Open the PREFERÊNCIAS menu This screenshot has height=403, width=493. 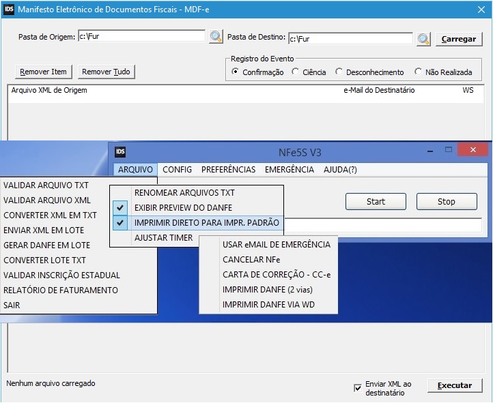(x=229, y=170)
